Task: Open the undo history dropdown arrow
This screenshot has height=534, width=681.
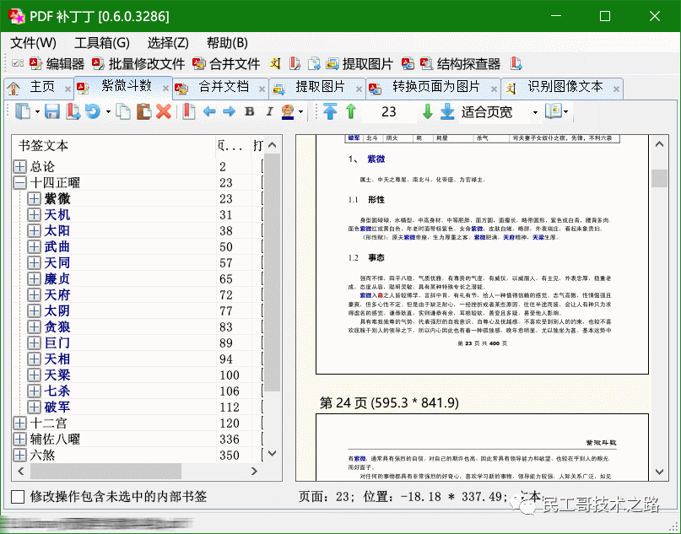Action: [x=108, y=112]
